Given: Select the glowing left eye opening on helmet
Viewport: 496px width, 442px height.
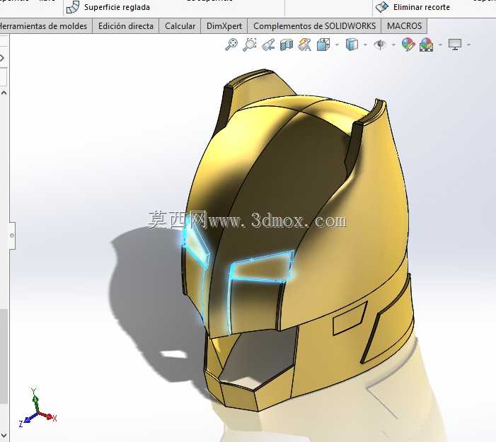Looking at the screenshot, I should [x=195, y=245].
